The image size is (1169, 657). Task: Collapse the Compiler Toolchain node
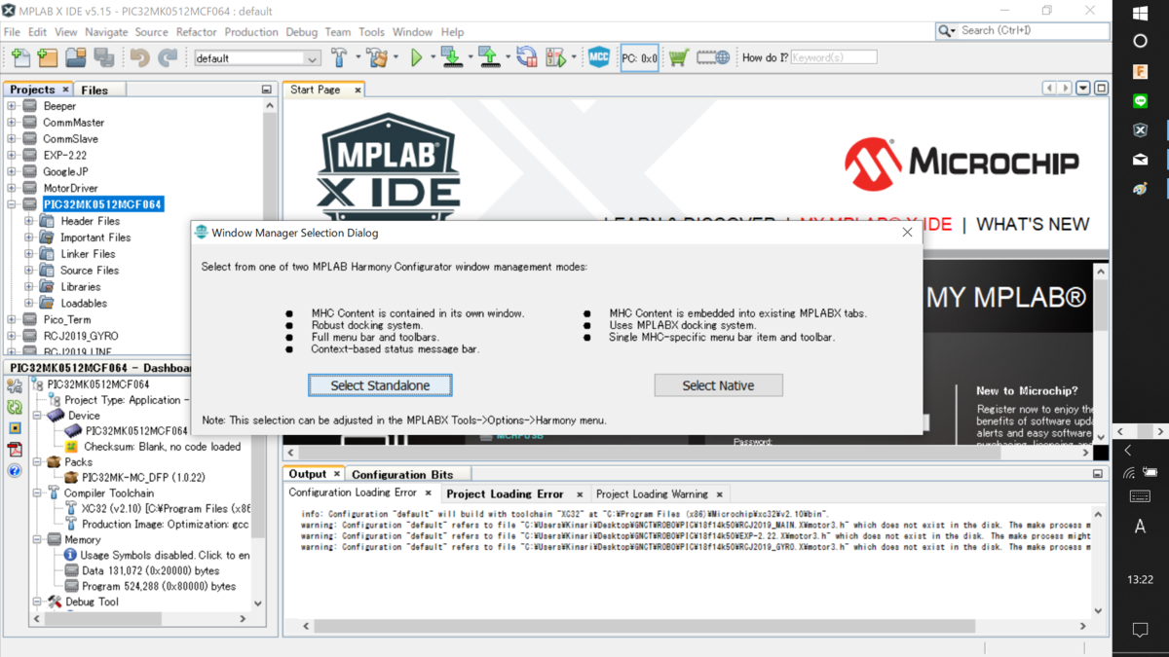37,493
